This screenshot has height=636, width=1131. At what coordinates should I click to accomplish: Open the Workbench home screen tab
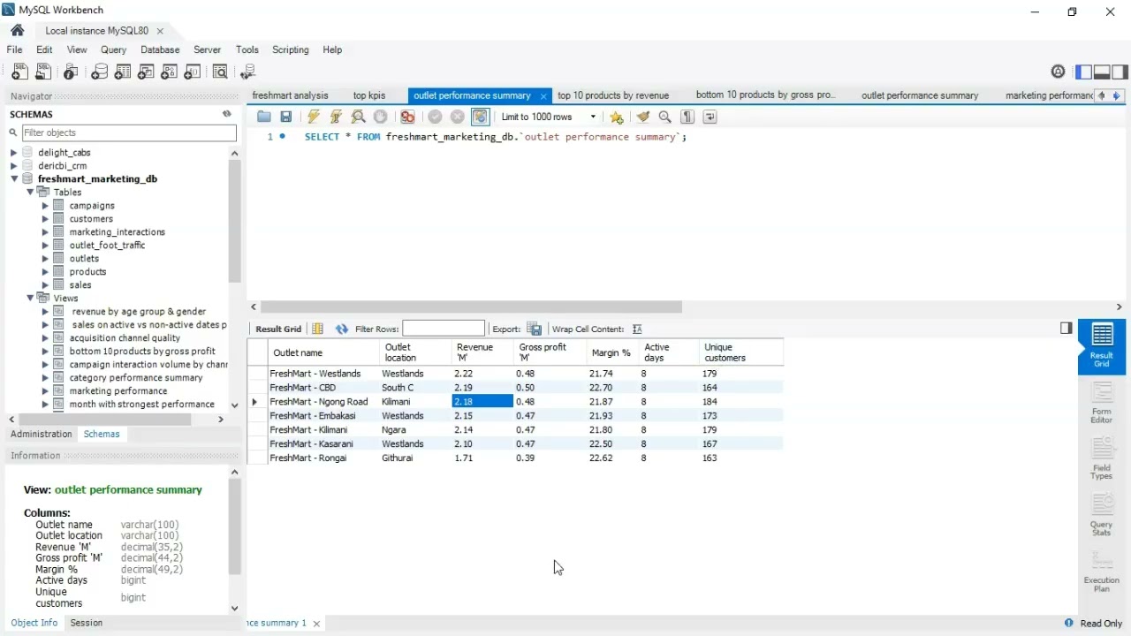click(x=18, y=30)
